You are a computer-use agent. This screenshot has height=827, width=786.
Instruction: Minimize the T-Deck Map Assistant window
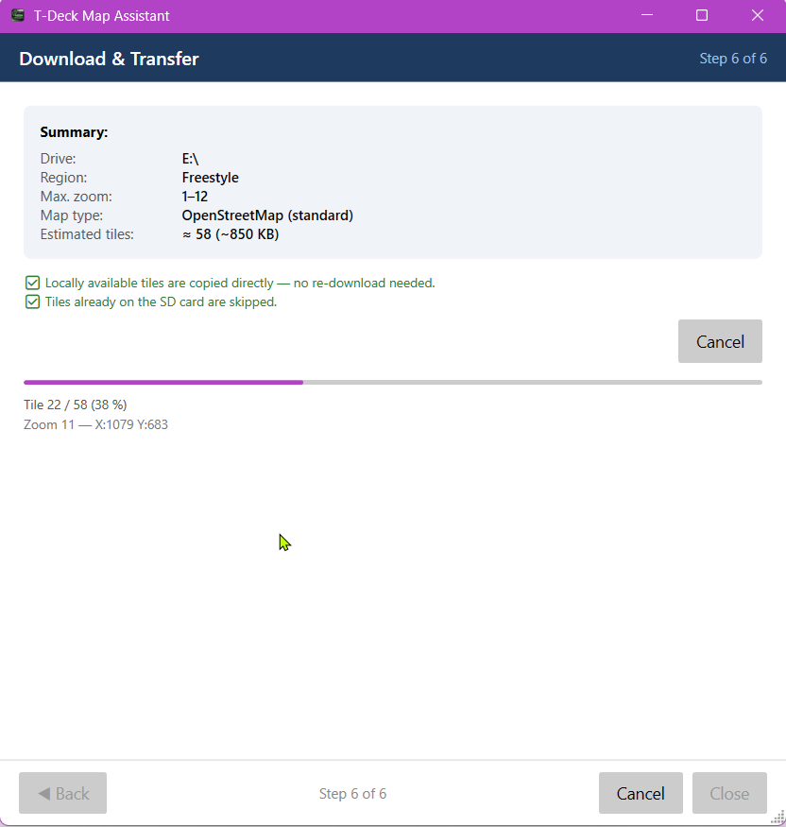pos(647,15)
